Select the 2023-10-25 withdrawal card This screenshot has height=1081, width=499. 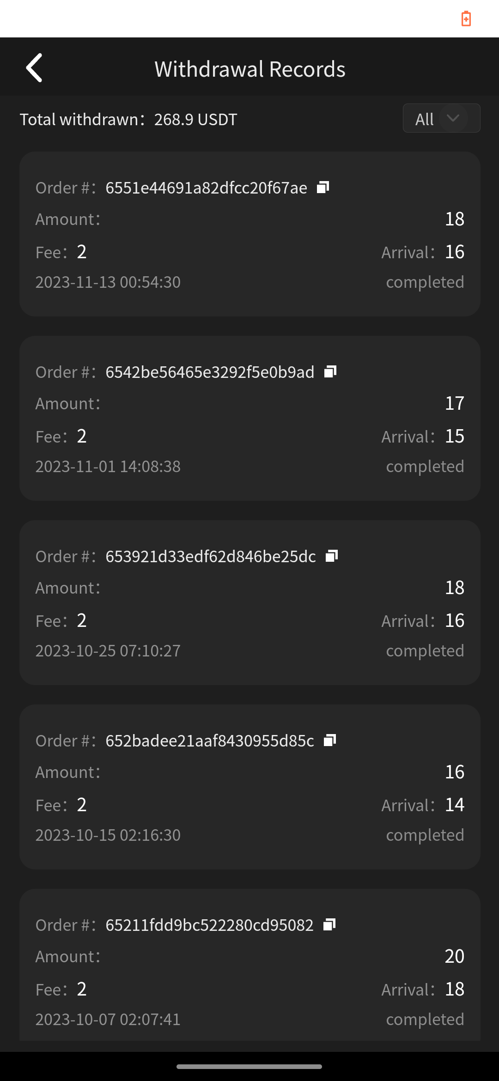(x=249, y=602)
